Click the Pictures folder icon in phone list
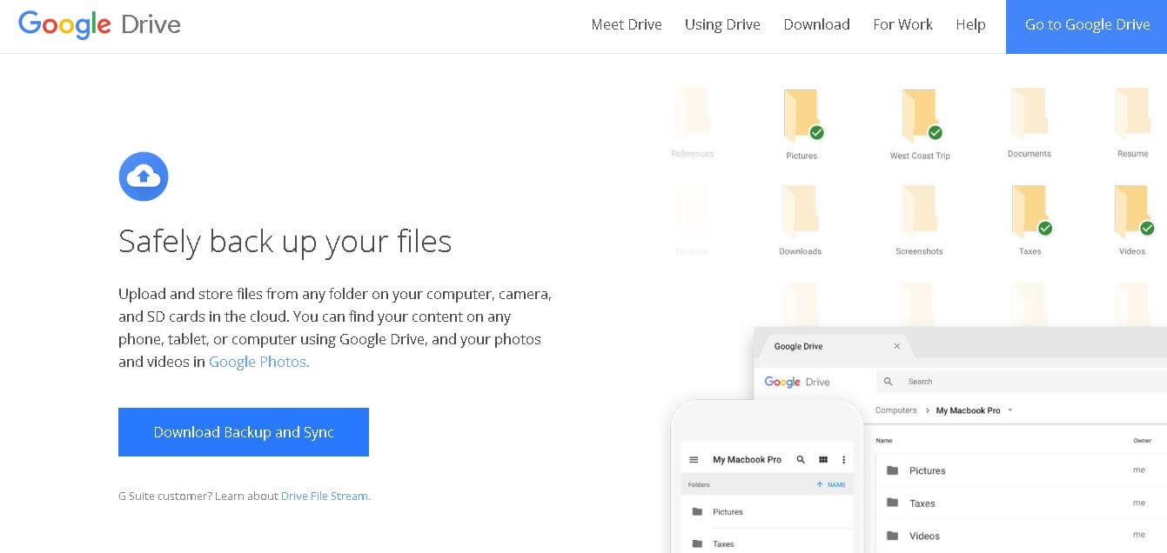The image size is (1167, 553). point(697,512)
